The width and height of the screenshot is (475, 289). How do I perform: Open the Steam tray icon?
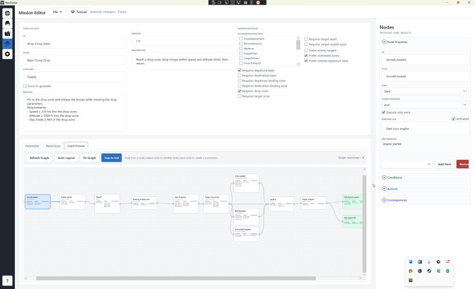pyautogui.click(x=429, y=271)
